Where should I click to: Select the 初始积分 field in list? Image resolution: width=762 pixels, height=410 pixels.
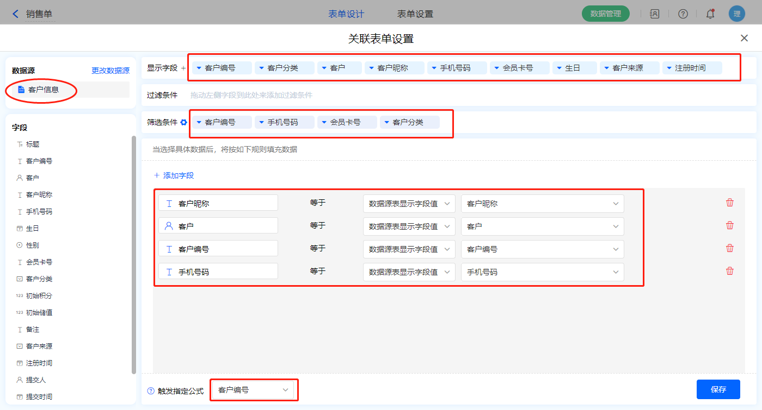39,296
